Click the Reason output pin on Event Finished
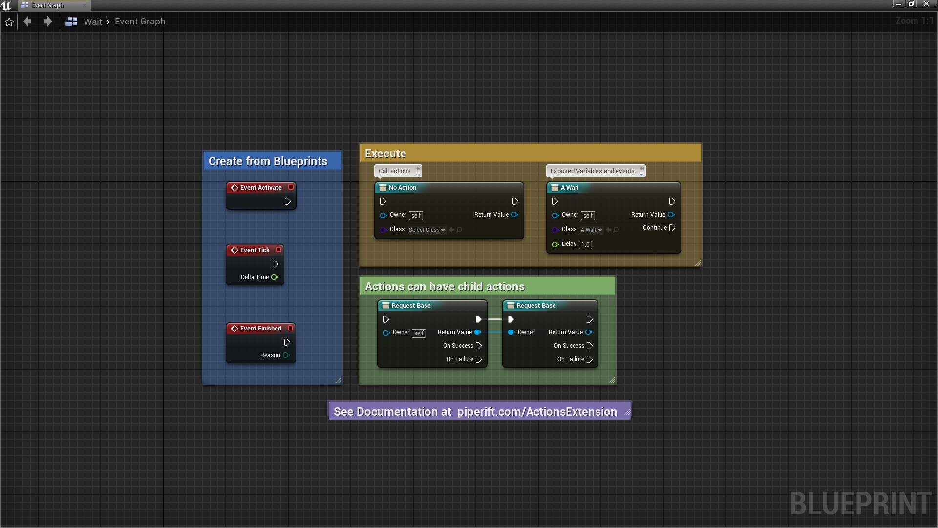This screenshot has width=938, height=528. tap(286, 355)
